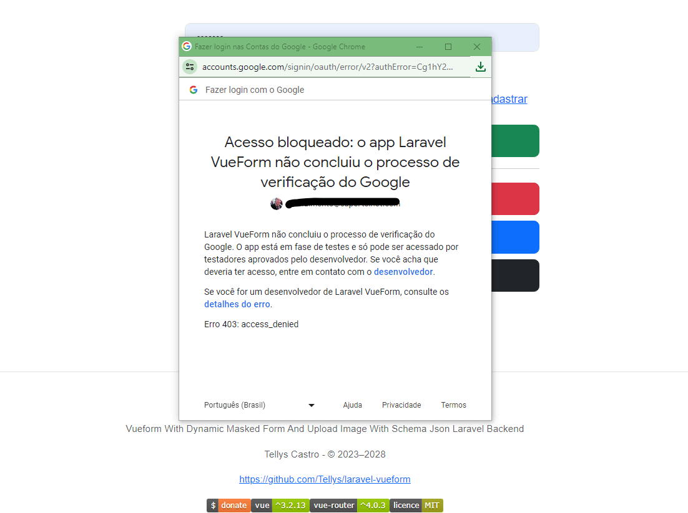Click the Termos footer link
The width and height of the screenshot is (688, 513).
click(454, 405)
